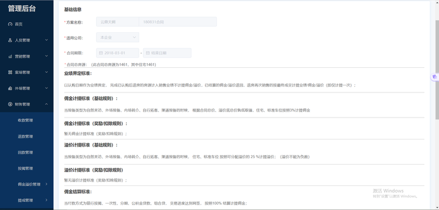Click the 案场管理 grid icon

pos(10,72)
